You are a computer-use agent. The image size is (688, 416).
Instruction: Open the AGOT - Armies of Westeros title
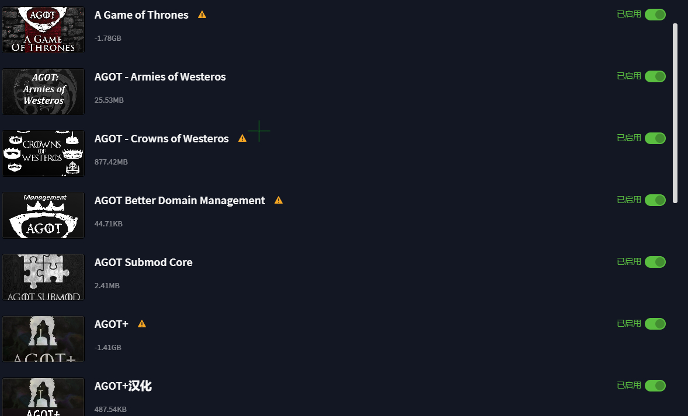coord(159,76)
